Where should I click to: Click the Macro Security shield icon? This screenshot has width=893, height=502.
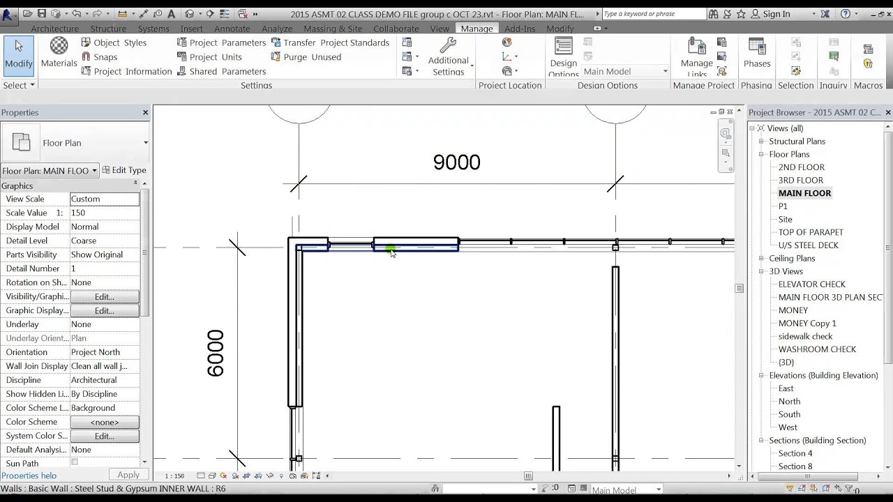click(x=868, y=63)
